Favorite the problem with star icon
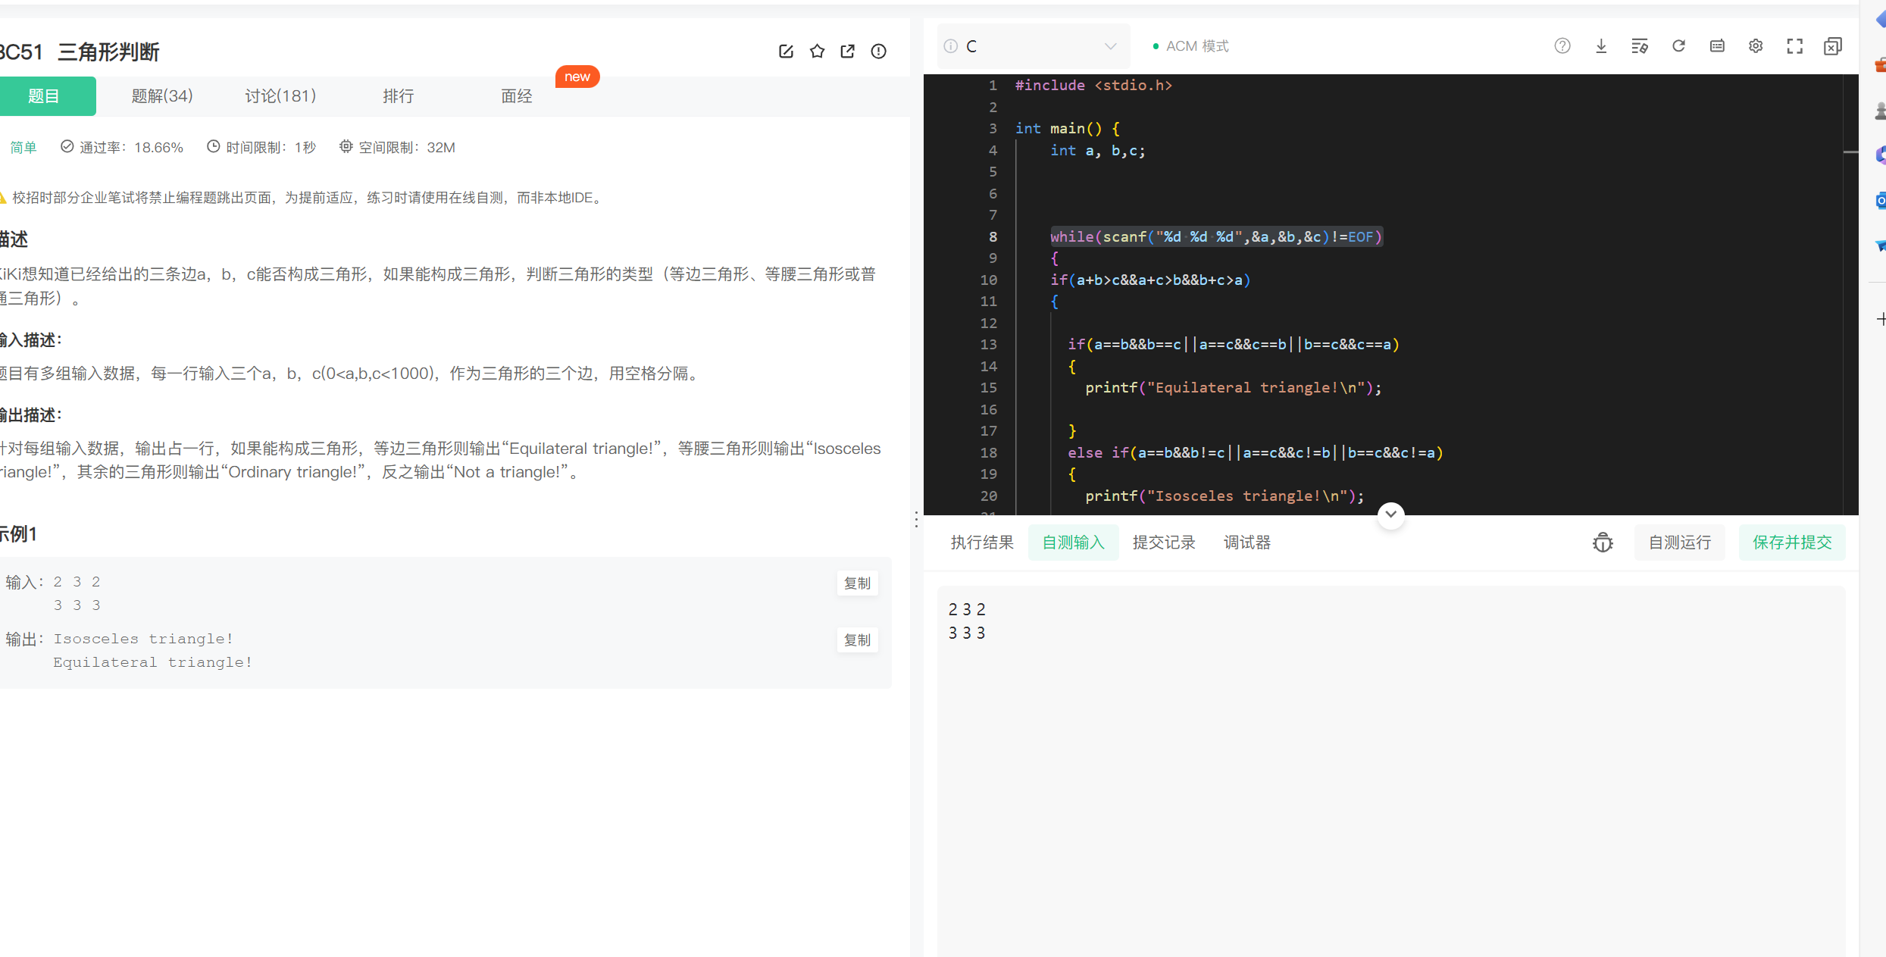The height and width of the screenshot is (957, 1886). click(817, 51)
